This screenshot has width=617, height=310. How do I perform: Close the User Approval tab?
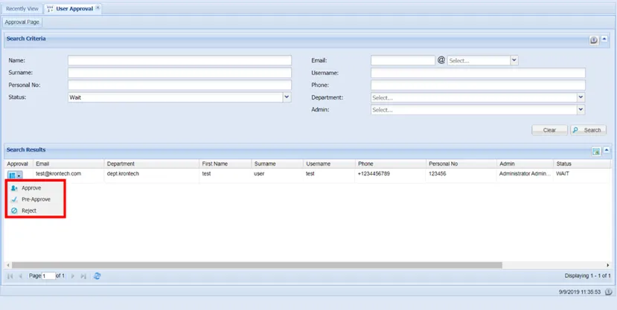[98, 8]
